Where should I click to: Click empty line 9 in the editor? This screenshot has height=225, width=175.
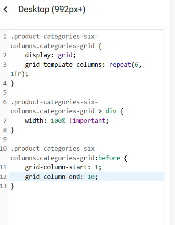[86, 139]
